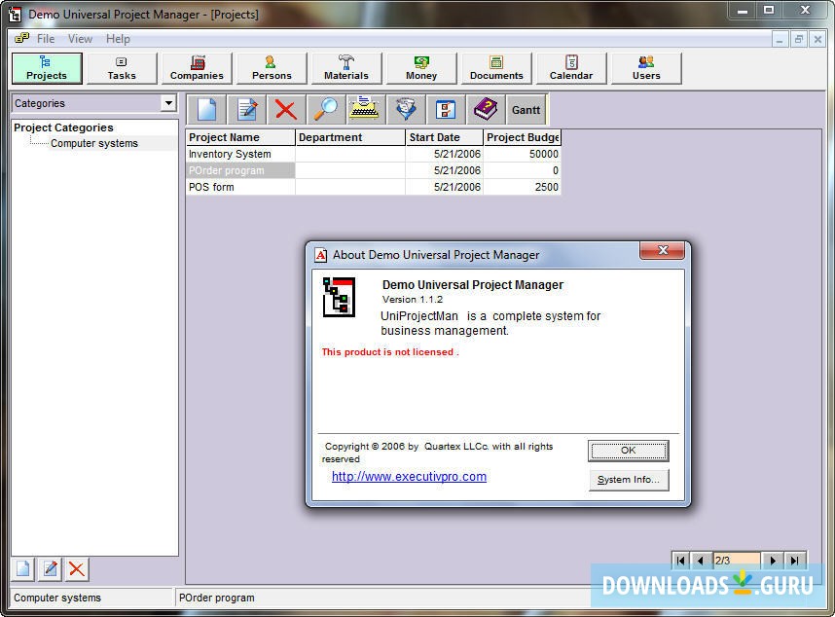
Task: Click the Department column header
Action: click(350, 137)
